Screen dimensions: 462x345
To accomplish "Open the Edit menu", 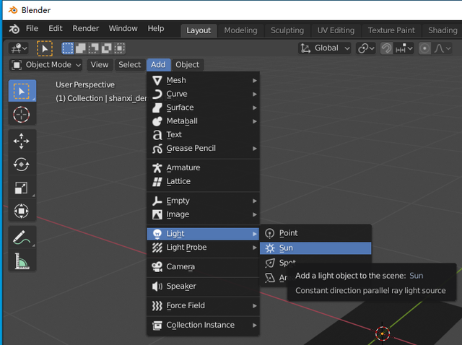I will 56,29.
